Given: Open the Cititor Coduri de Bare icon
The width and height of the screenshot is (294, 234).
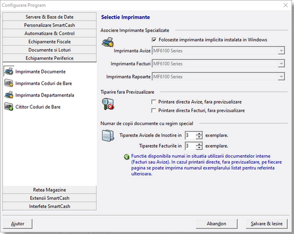Looking at the screenshot, I should click(x=8, y=107).
